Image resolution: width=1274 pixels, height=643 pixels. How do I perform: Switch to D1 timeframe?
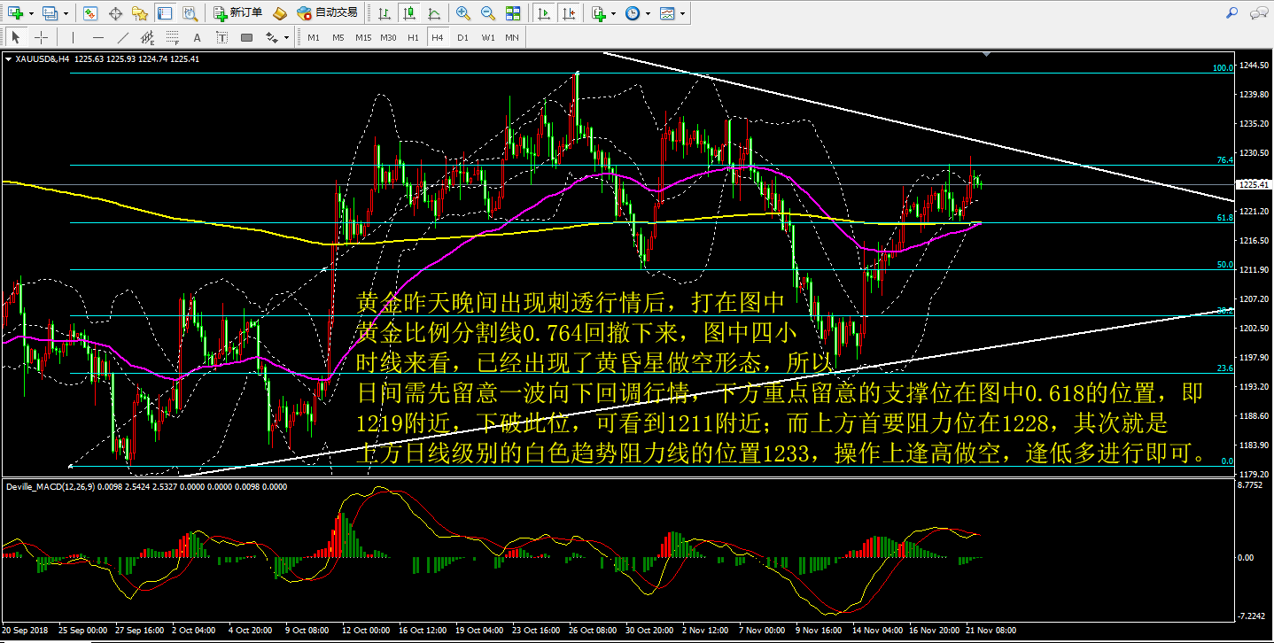(x=462, y=37)
